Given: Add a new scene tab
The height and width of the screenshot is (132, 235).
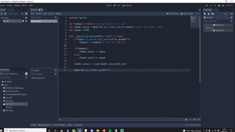Looking at the screenshot, I should [x=46, y=10].
